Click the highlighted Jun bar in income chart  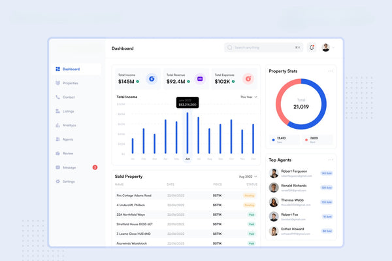click(188, 133)
